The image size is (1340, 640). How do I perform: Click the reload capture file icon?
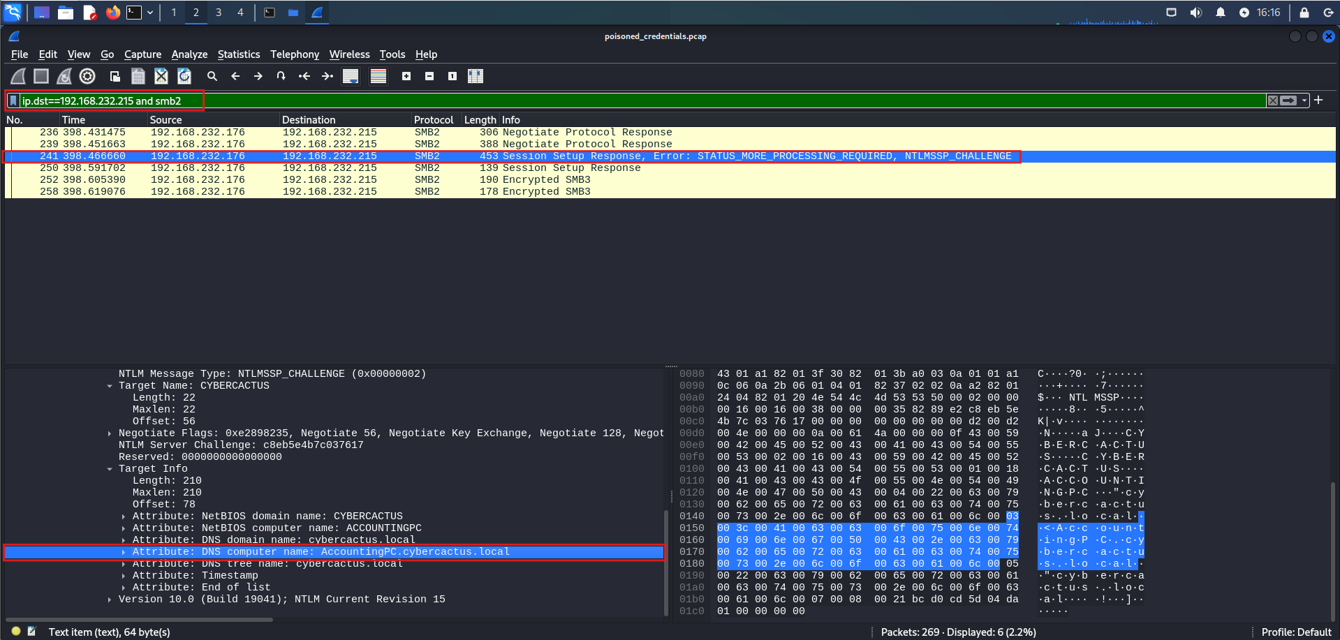click(184, 76)
